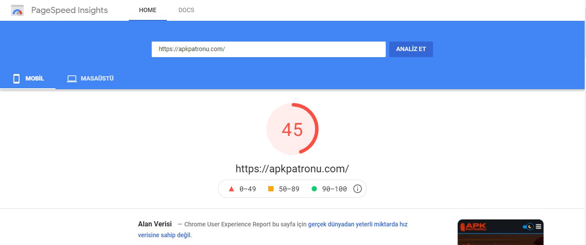The height and width of the screenshot is (245, 586).
Task: Click the hamburger menu icon in site preview
Action: pyautogui.click(x=538, y=226)
